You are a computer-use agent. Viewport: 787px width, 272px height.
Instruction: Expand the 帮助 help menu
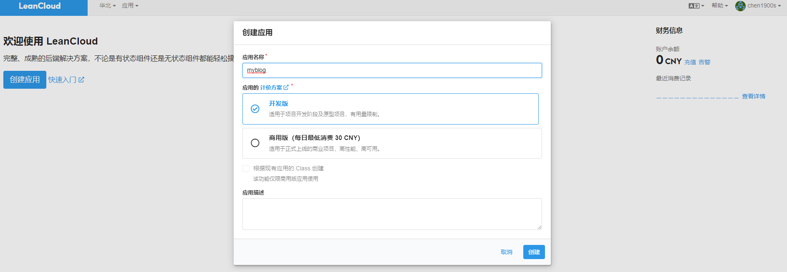pos(719,6)
